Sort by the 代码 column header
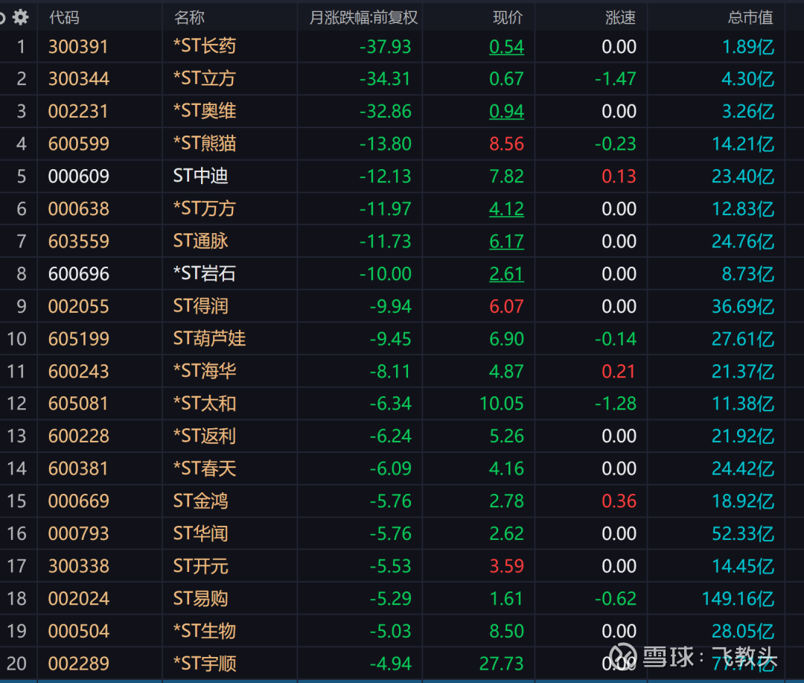804x683 pixels. pos(64,17)
